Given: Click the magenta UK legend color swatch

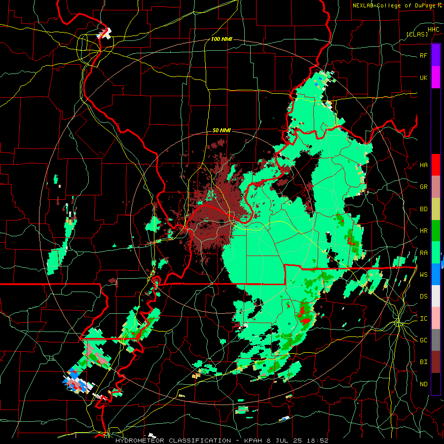Looking at the screenshot, I should tap(436, 77).
